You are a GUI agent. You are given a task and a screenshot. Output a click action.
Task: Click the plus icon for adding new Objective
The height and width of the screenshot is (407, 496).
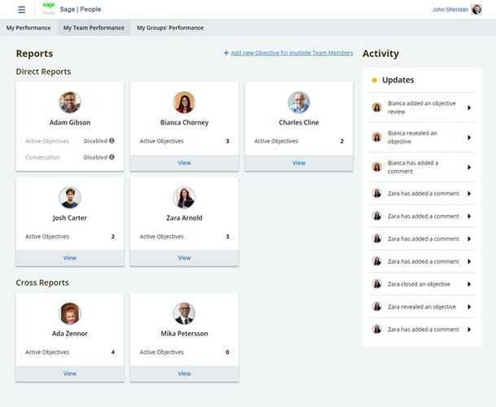point(226,54)
